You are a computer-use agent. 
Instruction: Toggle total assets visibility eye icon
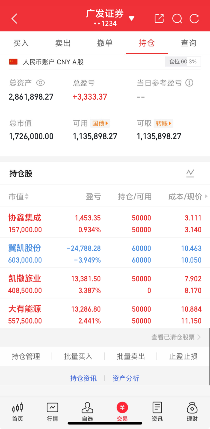point(40,83)
